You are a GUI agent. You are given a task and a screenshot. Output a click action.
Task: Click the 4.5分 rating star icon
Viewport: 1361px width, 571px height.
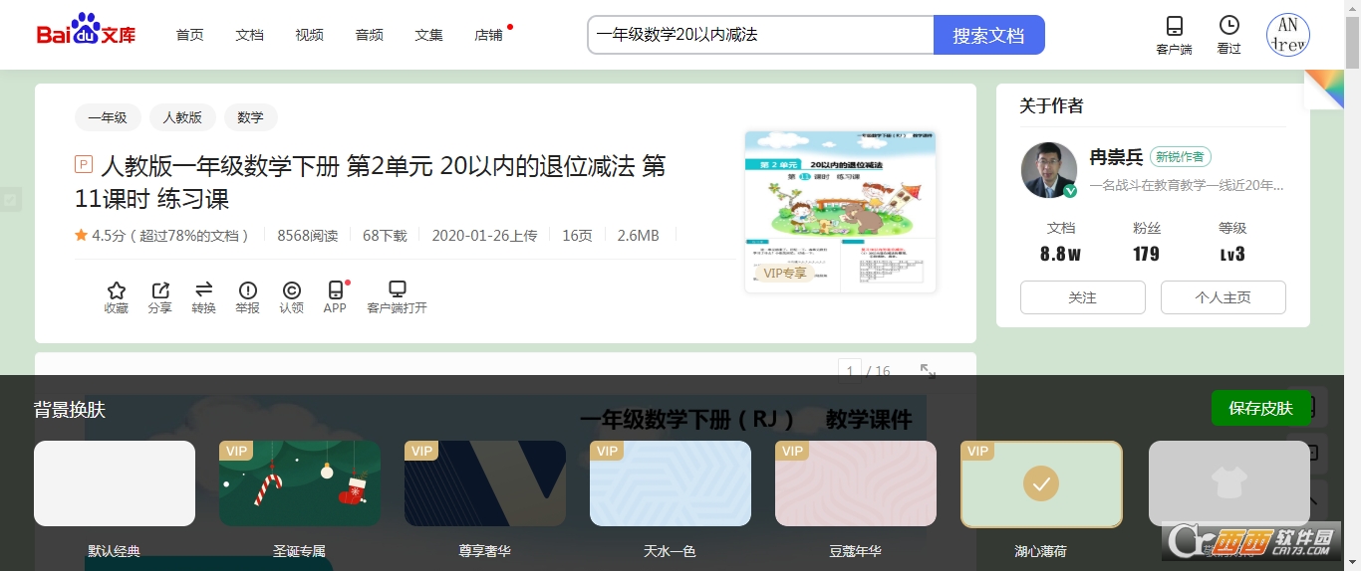81,236
